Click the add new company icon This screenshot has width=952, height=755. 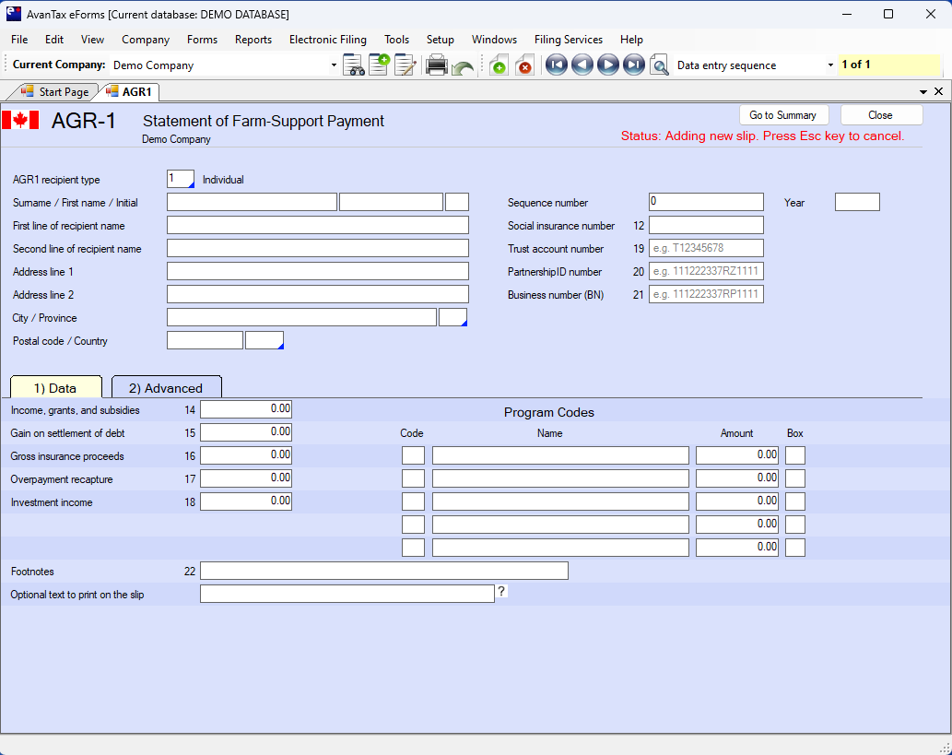[x=379, y=65]
